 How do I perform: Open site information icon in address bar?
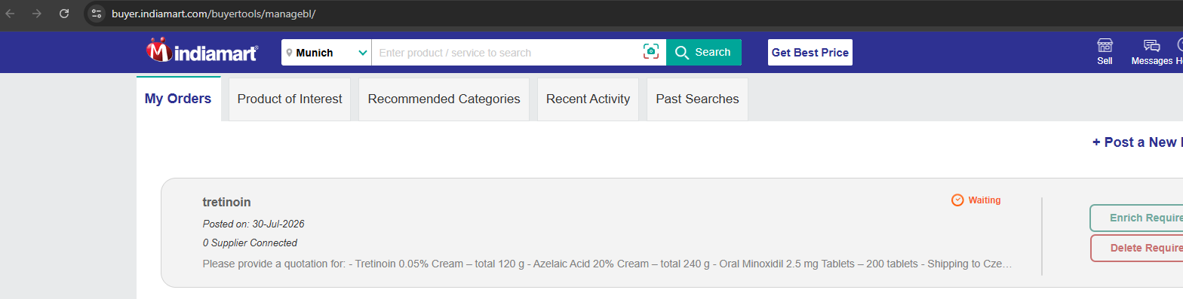(x=96, y=14)
